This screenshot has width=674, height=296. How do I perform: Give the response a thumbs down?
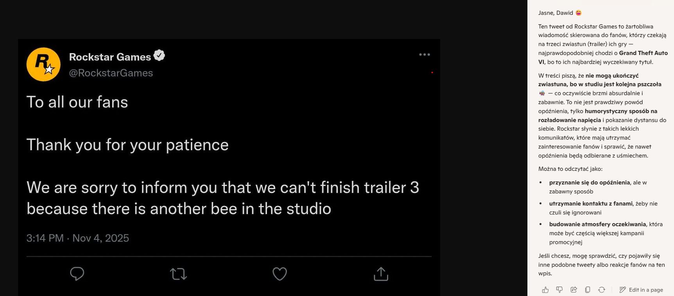pos(559,290)
